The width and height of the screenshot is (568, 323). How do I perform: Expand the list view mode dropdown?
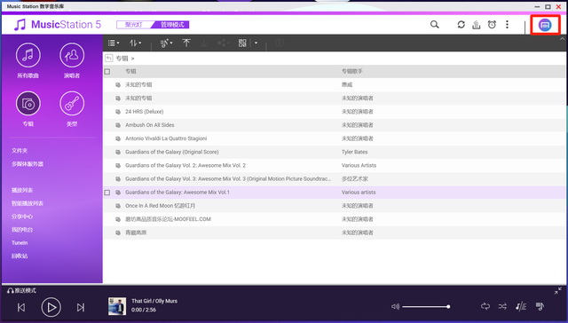click(x=114, y=43)
